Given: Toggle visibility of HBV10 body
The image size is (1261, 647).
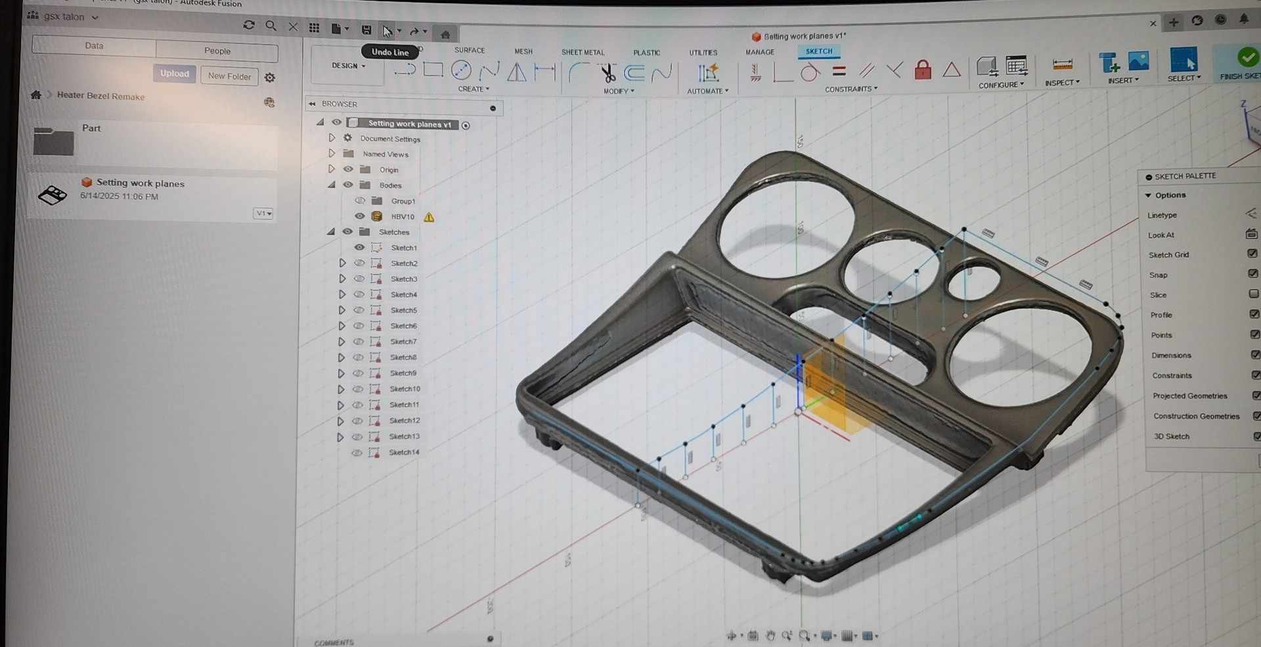Looking at the screenshot, I should 359,215.
